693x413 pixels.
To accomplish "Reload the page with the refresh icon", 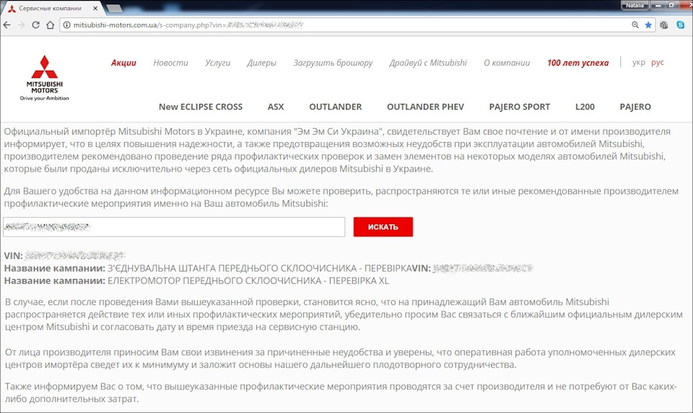I will (36, 25).
